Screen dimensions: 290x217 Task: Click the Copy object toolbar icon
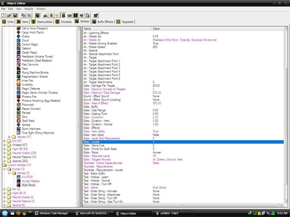(x=23, y=15)
